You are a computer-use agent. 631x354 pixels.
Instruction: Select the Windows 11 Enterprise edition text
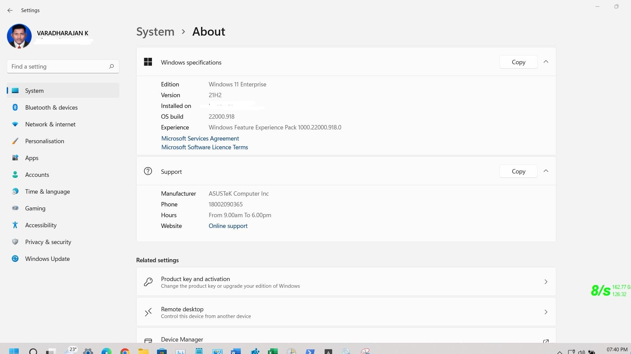(237, 84)
